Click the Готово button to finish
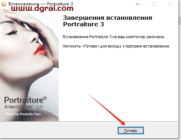The image size is (181, 140). point(131,130)
